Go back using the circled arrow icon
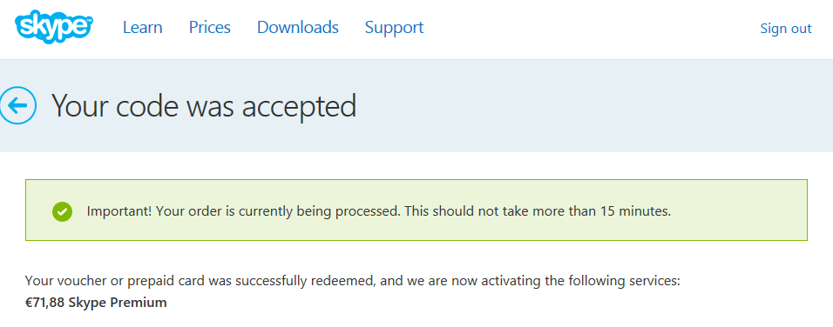Screen dimensions: 833x327 pos(17,105)
